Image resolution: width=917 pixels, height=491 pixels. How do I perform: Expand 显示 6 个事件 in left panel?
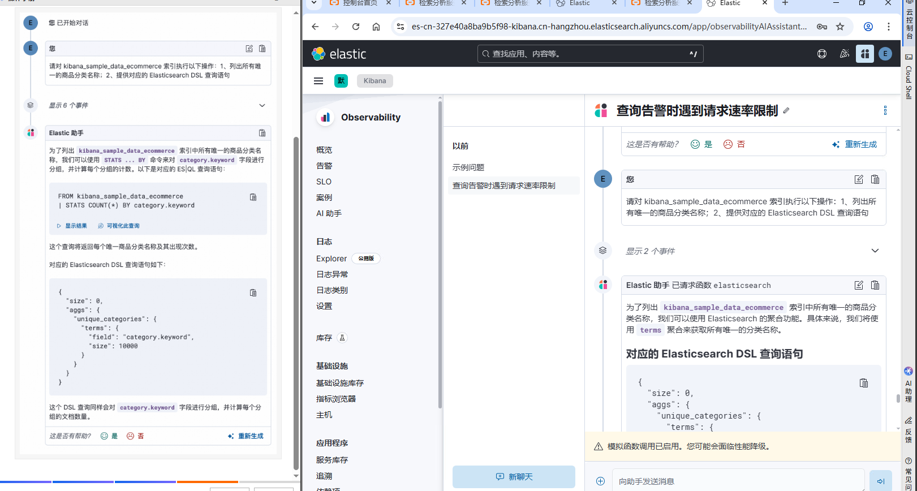click(x=262, y=105)
